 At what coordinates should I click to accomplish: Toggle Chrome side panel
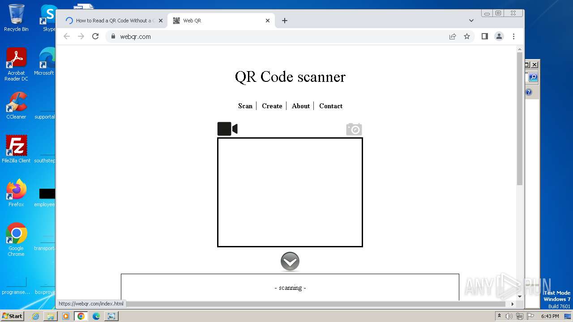pos(484,36)
